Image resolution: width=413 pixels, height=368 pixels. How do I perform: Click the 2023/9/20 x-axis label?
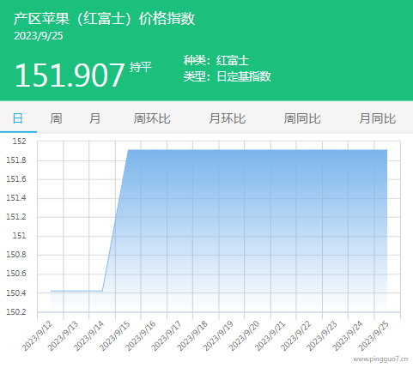tap(245, 335)
